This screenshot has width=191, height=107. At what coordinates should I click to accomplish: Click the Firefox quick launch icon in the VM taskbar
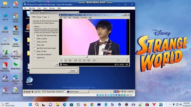(33, 92)
